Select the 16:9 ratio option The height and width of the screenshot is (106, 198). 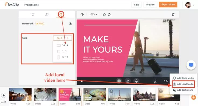(x=62, y=46)
